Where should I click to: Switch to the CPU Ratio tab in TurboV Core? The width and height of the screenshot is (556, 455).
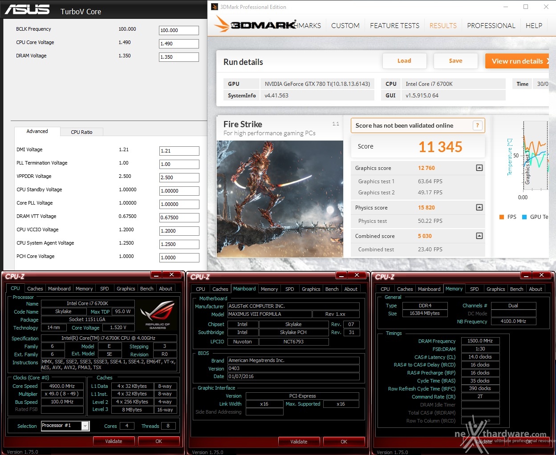coord(81,132)
